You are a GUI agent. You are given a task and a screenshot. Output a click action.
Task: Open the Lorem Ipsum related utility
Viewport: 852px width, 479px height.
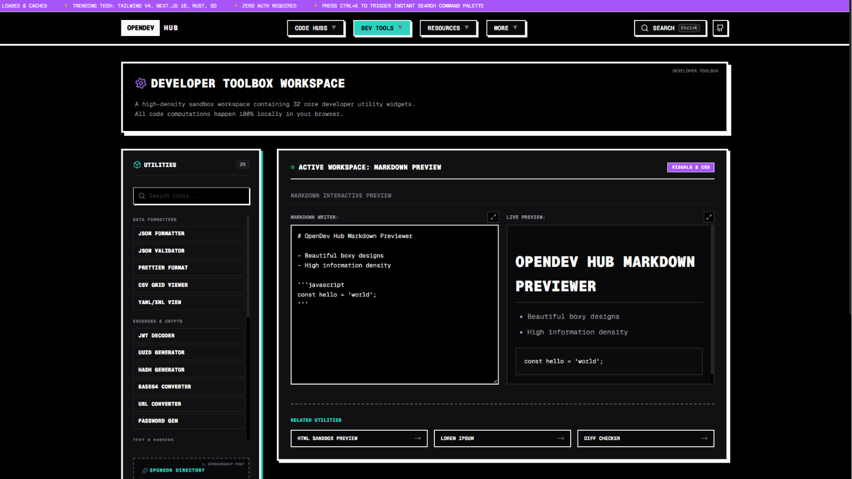(502, 438)
